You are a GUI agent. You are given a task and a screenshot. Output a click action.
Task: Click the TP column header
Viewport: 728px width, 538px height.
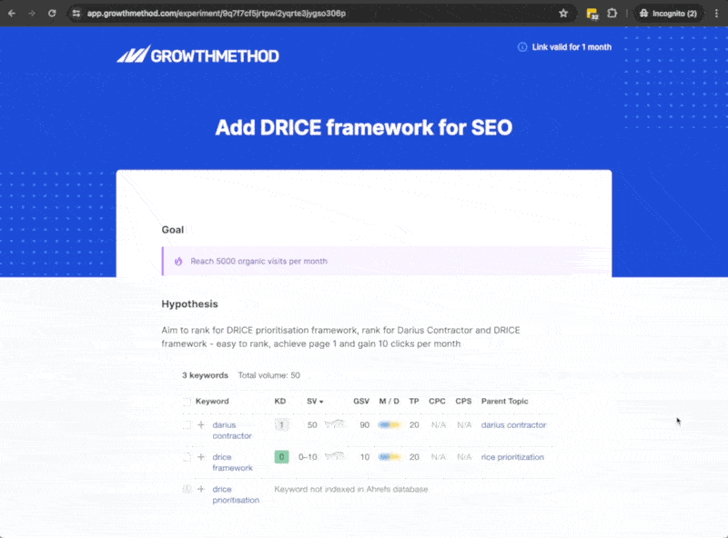click(414, 401)
